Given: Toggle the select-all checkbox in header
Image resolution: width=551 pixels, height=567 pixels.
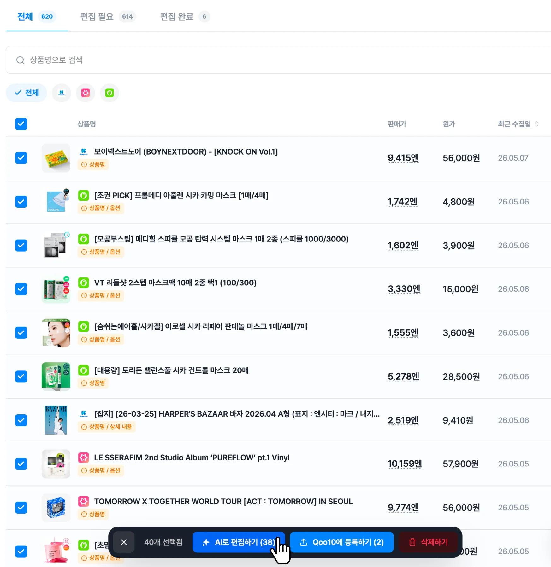Looking at the screenshot, I should [21, 124].
